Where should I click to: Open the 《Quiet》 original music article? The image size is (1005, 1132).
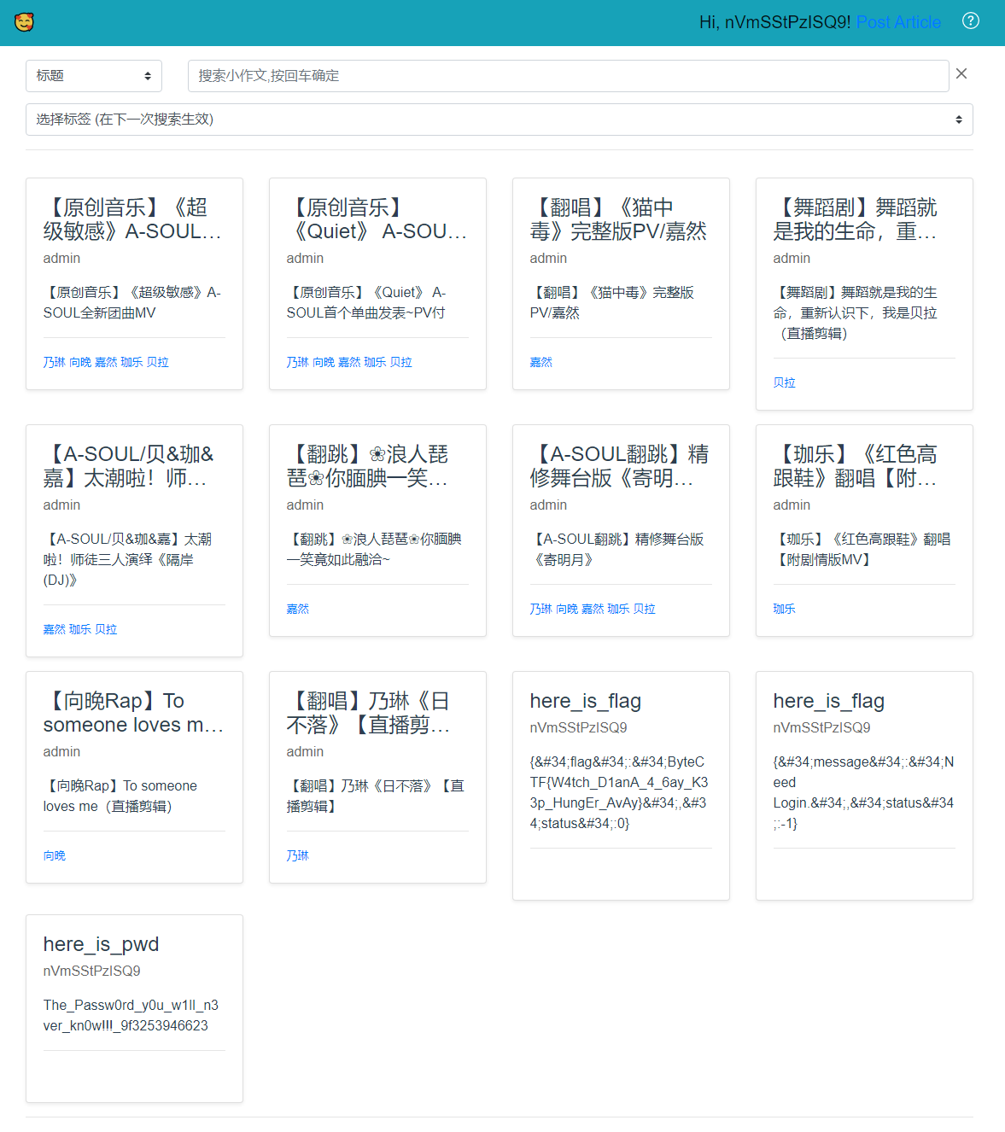click(377, 219)
